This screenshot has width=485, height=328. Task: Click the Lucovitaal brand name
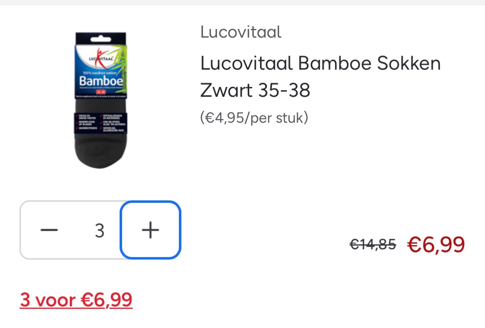[240, 32]
